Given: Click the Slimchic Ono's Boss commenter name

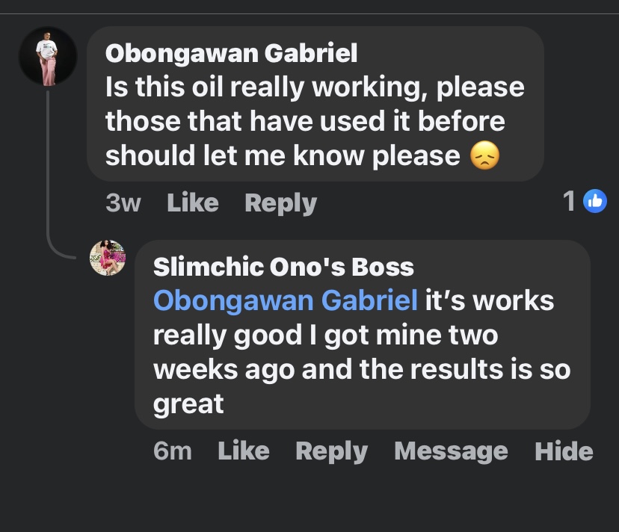Looking at the screenshot, I should point(283,267).
